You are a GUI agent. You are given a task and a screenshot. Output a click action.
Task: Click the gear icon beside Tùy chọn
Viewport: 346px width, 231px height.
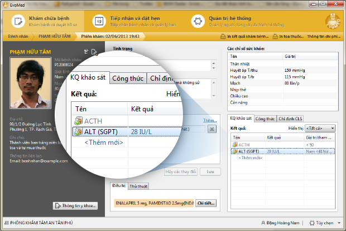pos(312,223)
